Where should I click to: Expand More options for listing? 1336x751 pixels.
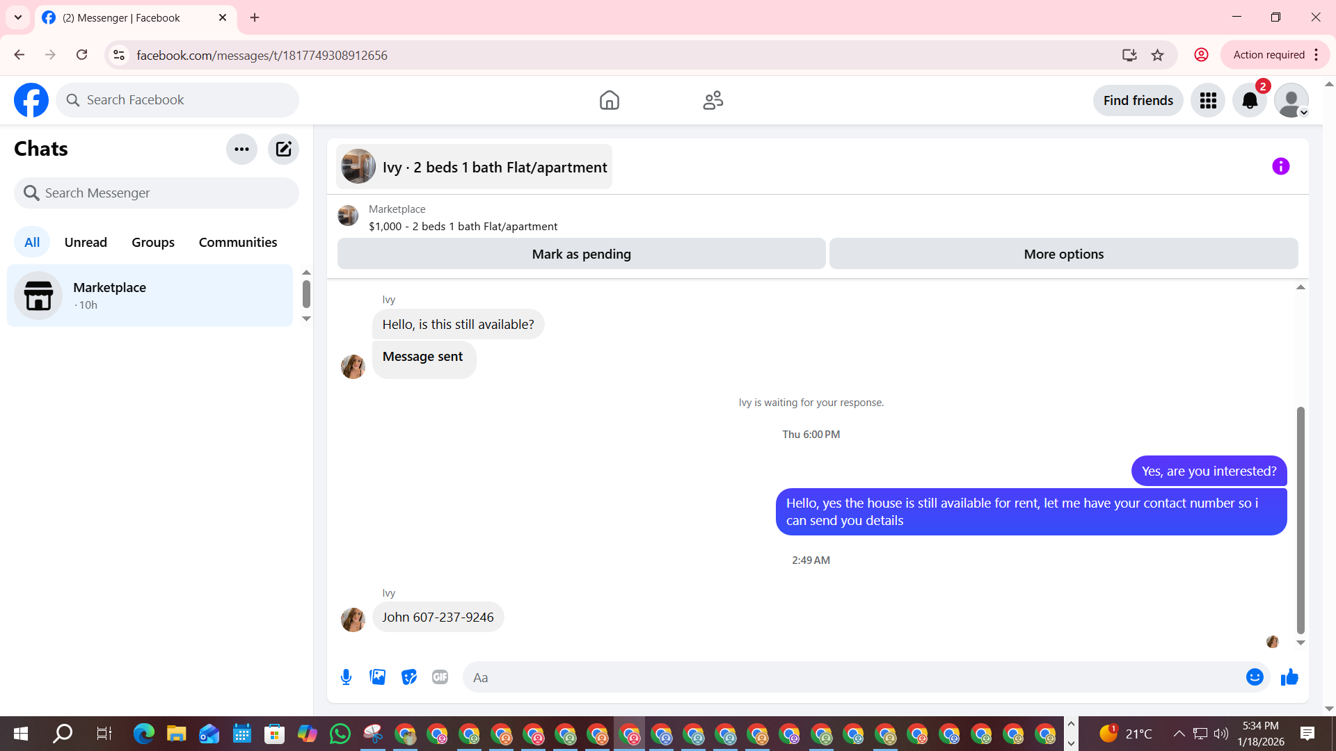(x=1063, y=254)
